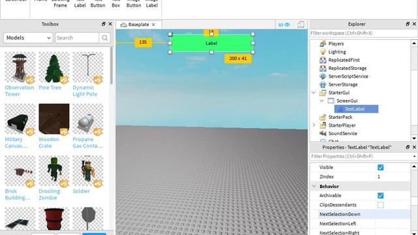Click the Lighting lightbulb icon
418x235 pixels.
(x=323, y=52)
